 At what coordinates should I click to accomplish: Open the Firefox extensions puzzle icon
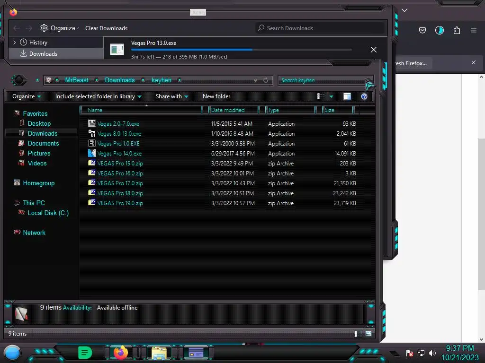(457, 30)
